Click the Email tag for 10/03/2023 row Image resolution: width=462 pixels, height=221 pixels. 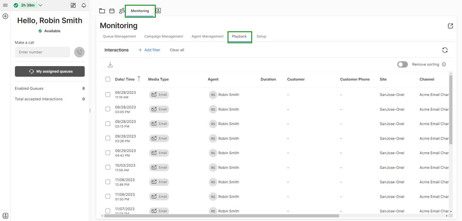pos(159,167)
